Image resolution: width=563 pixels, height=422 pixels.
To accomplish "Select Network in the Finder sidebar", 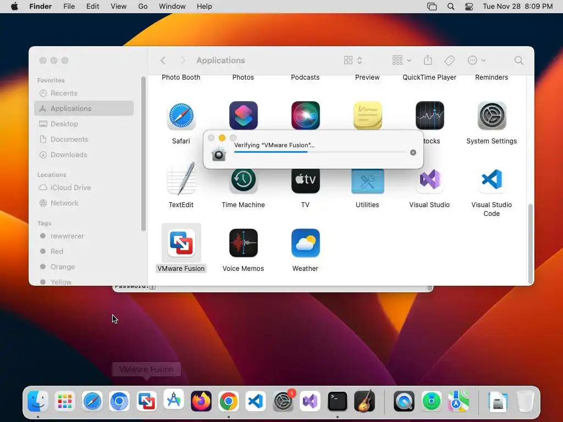I will (84, 203).
